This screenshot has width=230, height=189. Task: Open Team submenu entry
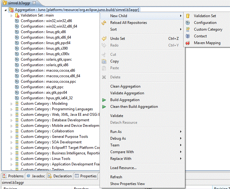(x=141, y=145)
